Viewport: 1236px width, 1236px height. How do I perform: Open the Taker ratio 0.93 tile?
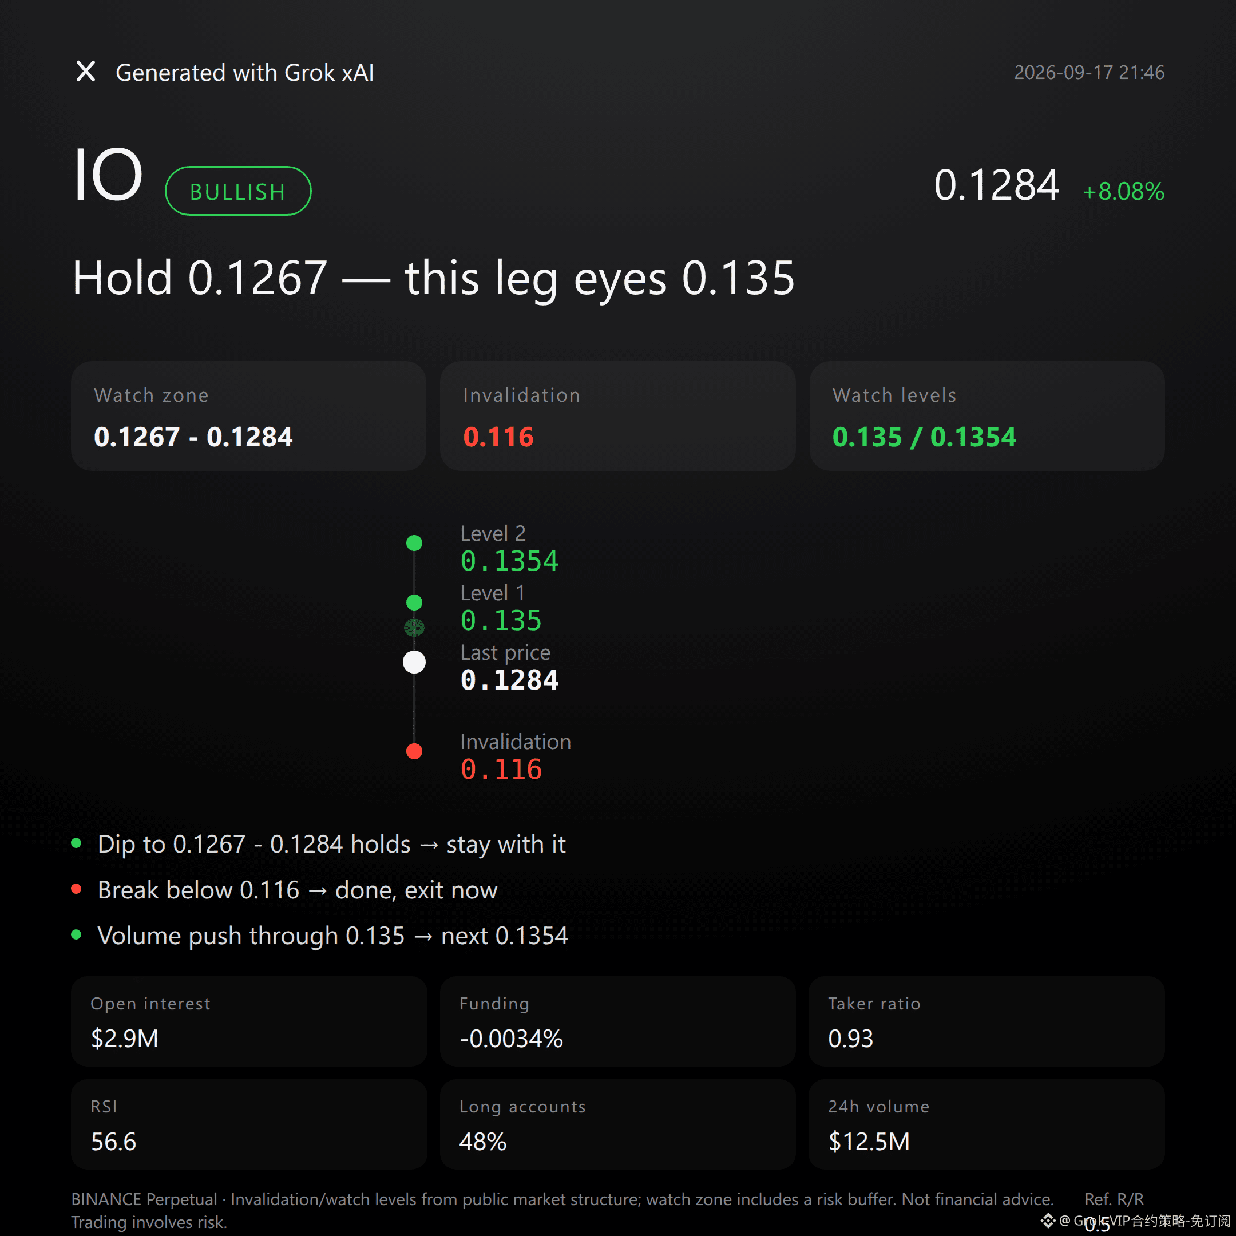tap(987, 1021)
